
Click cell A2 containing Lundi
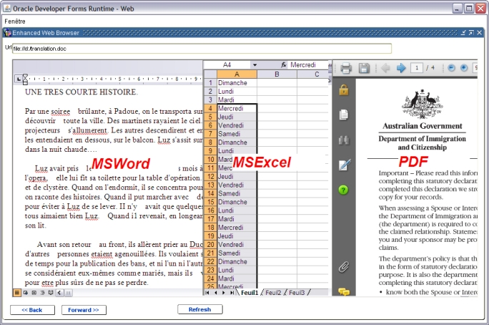(x=237, y=91)
